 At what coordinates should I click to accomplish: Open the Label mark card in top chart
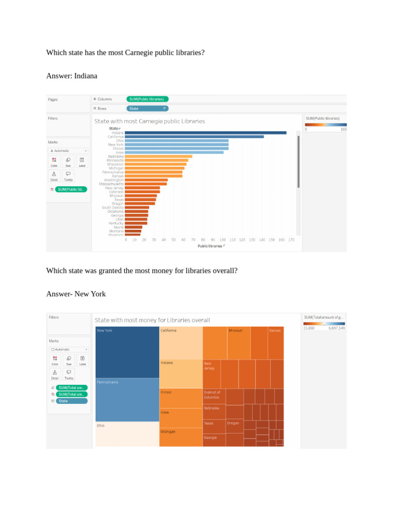(82, 162)
